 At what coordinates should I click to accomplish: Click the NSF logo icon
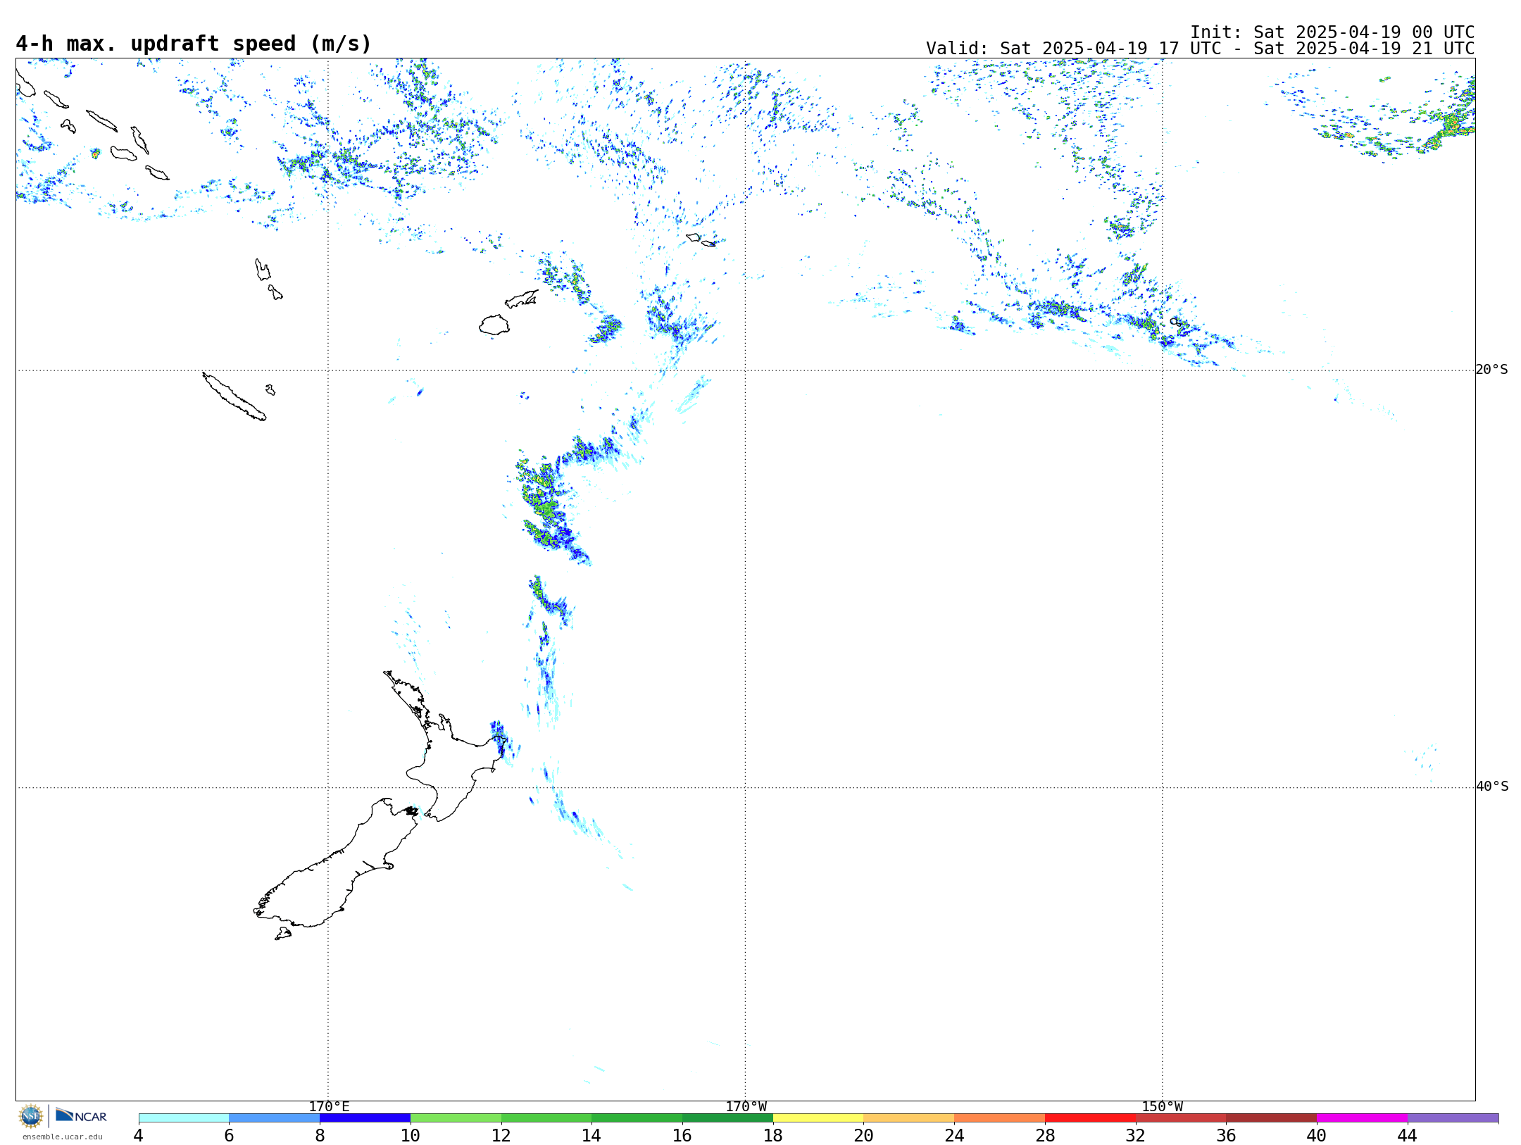coord(31,1116)
